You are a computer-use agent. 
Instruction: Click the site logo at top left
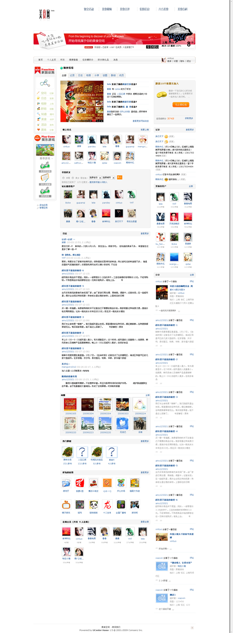coord(46,13)
